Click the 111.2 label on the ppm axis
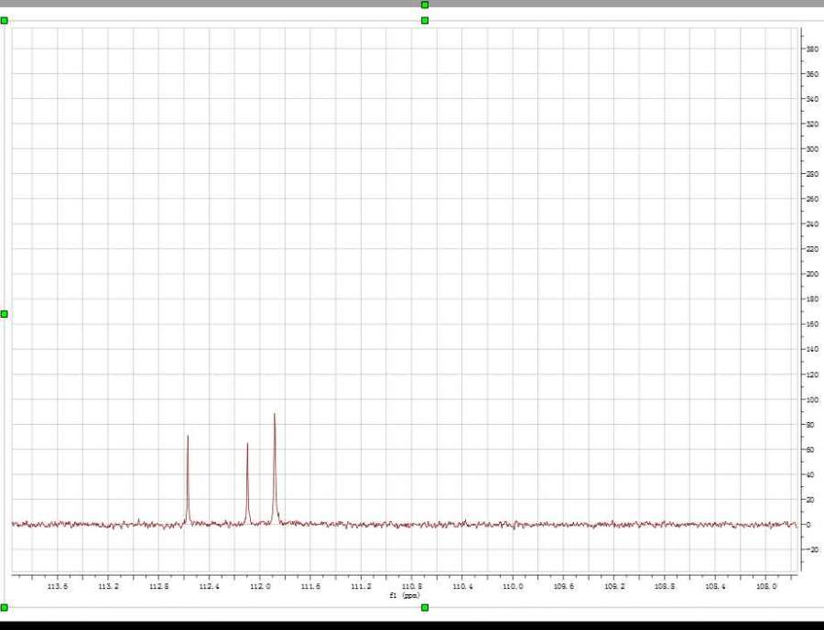This screenshot has height=630, width=824. [x=361, y=586]
